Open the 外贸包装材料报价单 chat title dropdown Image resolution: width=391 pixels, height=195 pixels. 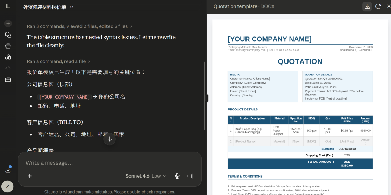pos(49,7)
